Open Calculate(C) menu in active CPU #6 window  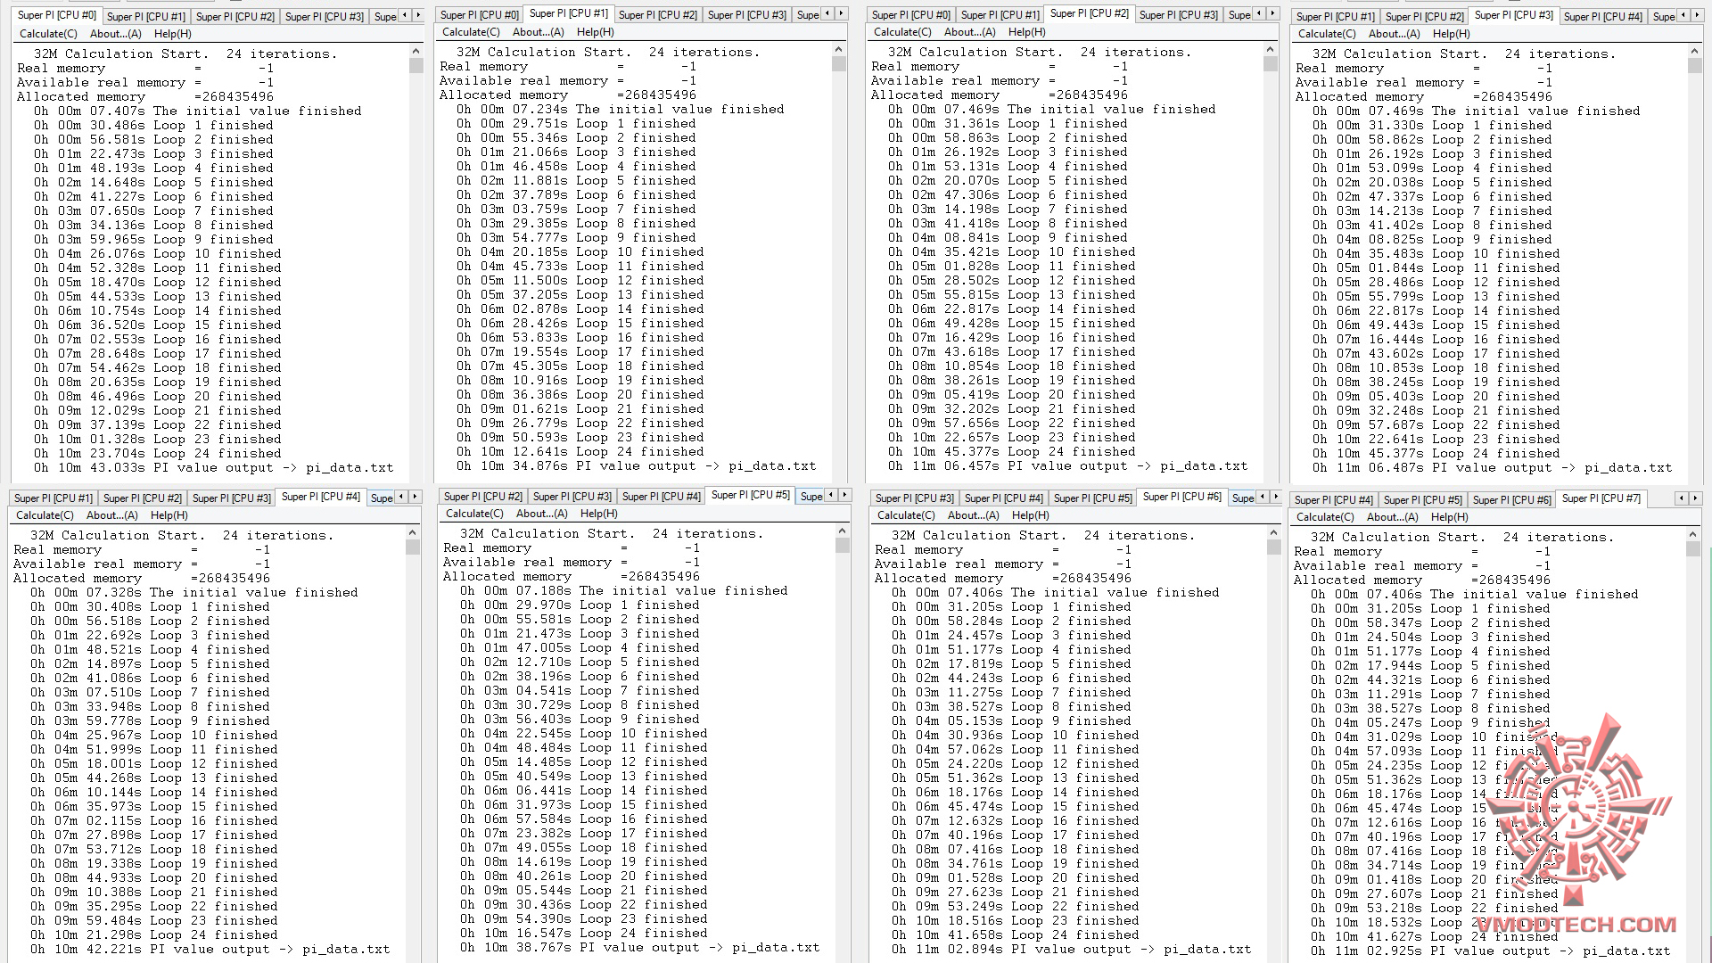pyautogui.click(x=906, y=515)
